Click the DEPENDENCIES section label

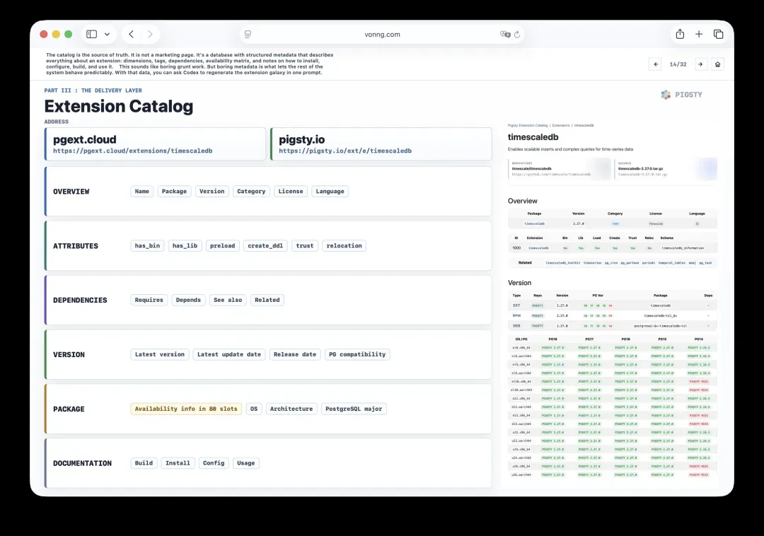tap(80, 301)
